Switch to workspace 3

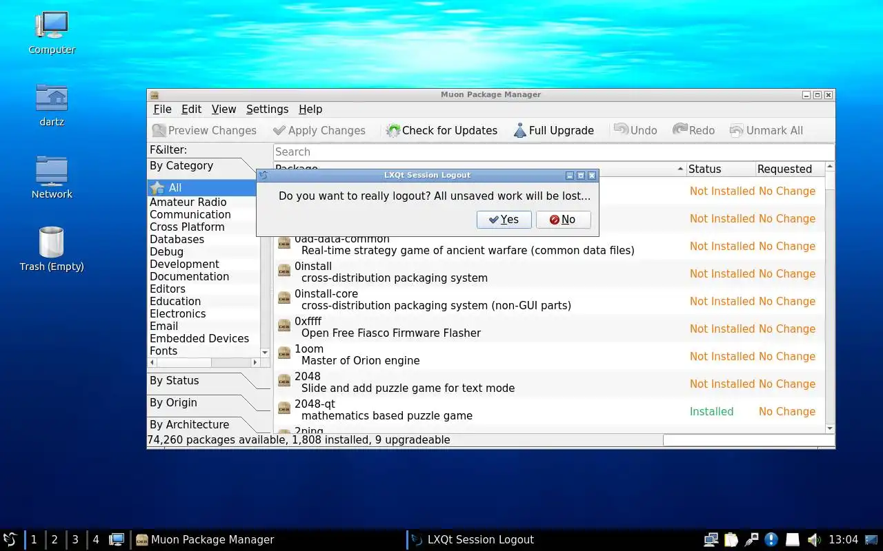coord(75,539)
